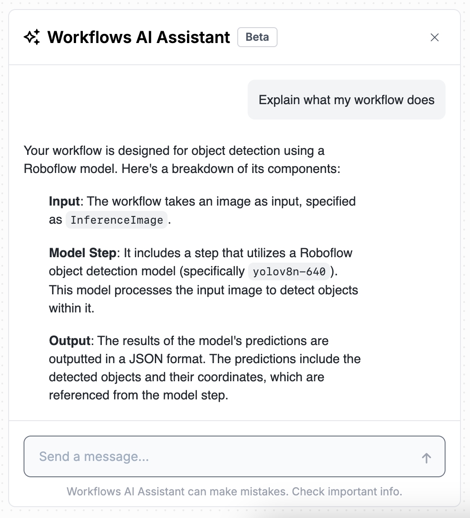Click 'referenced from the model step.' line
This screenshot has height=518, width=470.
[x=138, y=395]
